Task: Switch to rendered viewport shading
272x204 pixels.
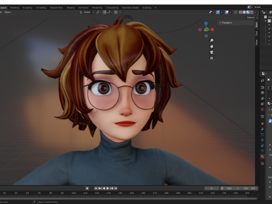Action: pyautogui.click(x=252, y=12)
